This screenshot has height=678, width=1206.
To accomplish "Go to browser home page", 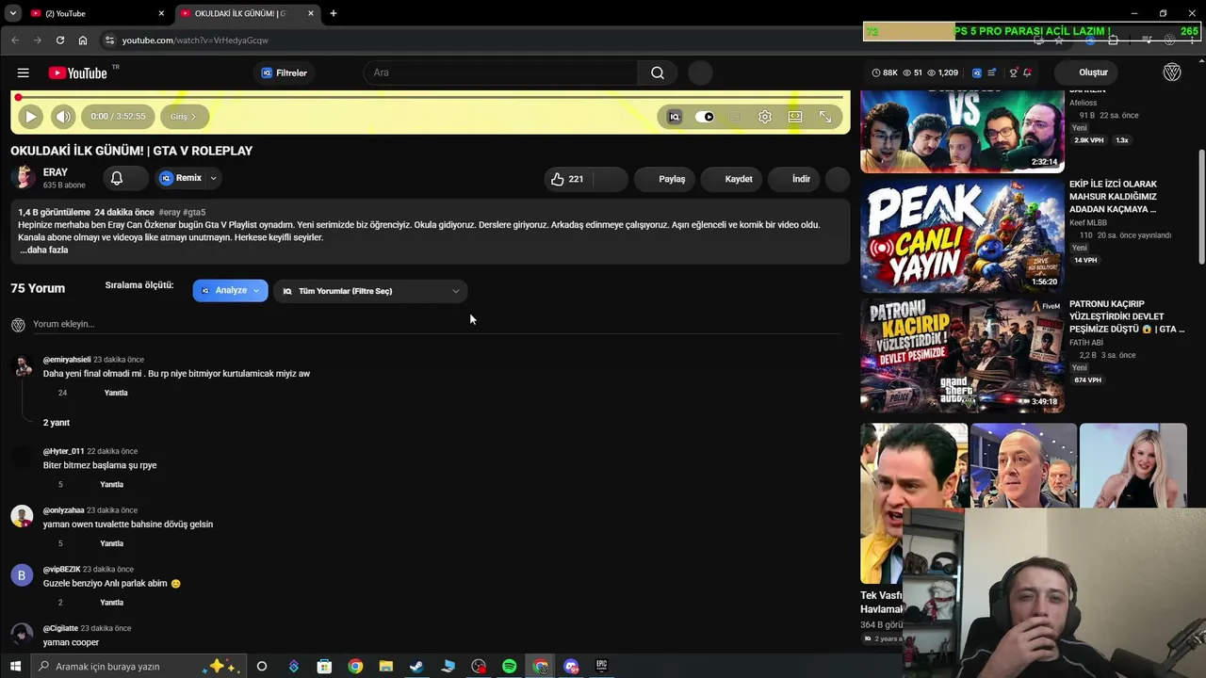I will [83, 40].
